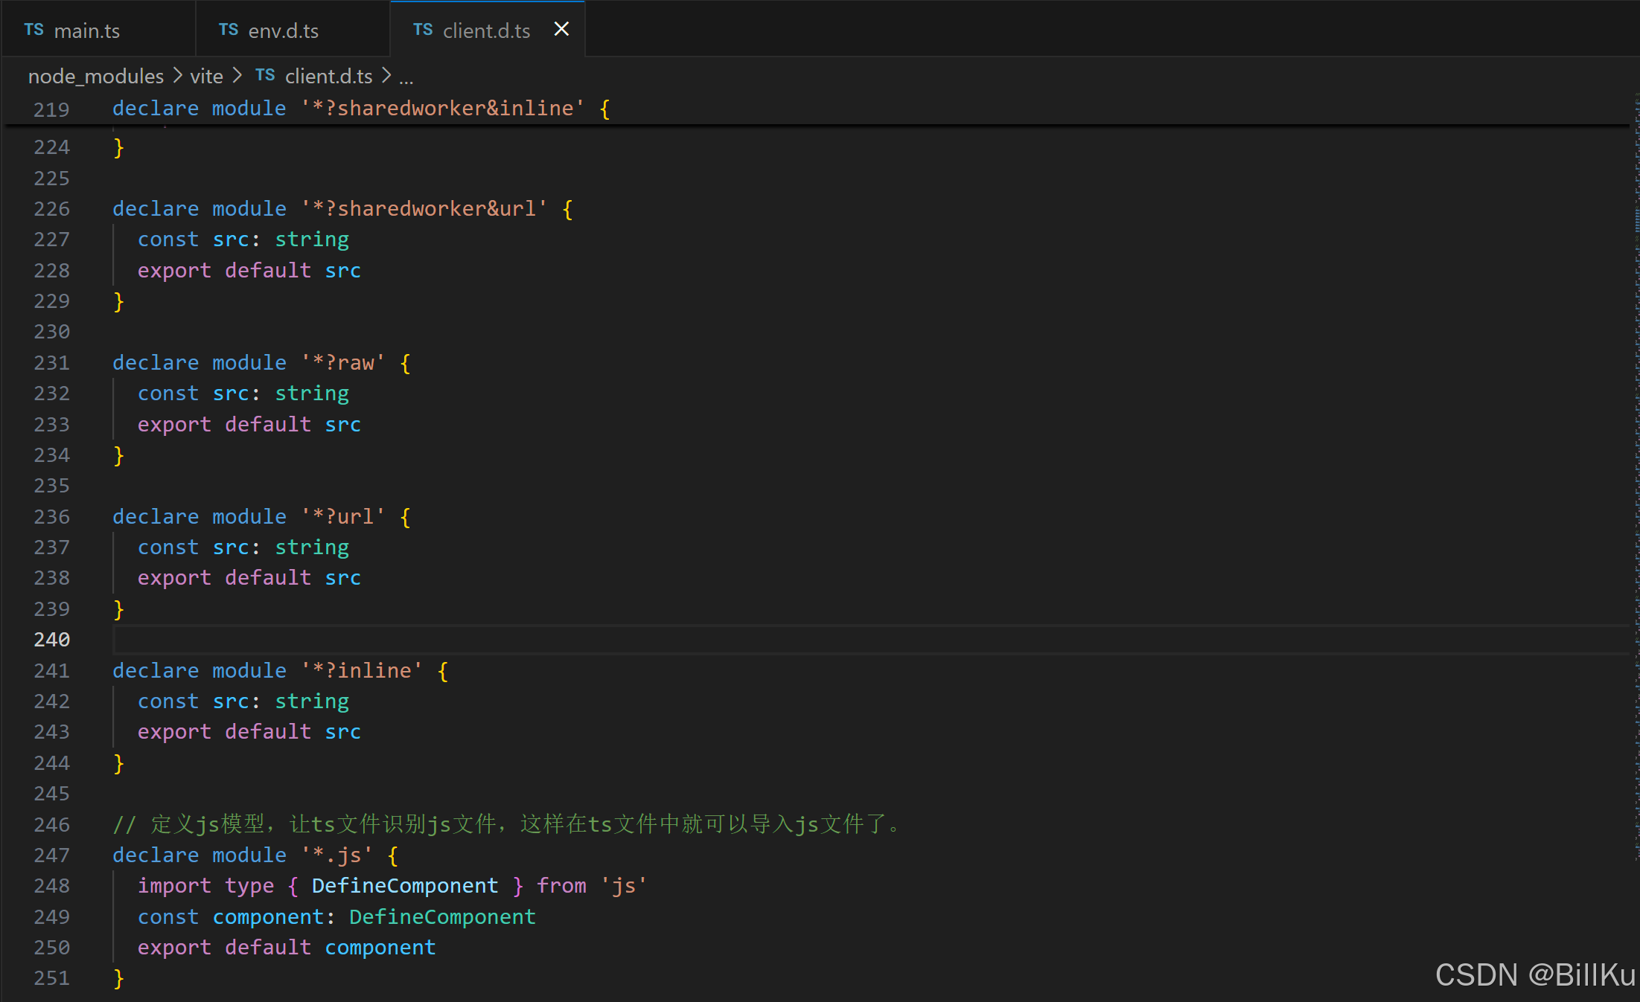The image size is (1640, 1002).
Task: Switch to the env.d.ts tab
Action: 284,30
